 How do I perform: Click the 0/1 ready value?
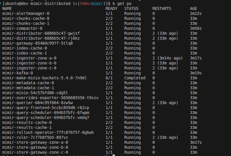(109, 78)
